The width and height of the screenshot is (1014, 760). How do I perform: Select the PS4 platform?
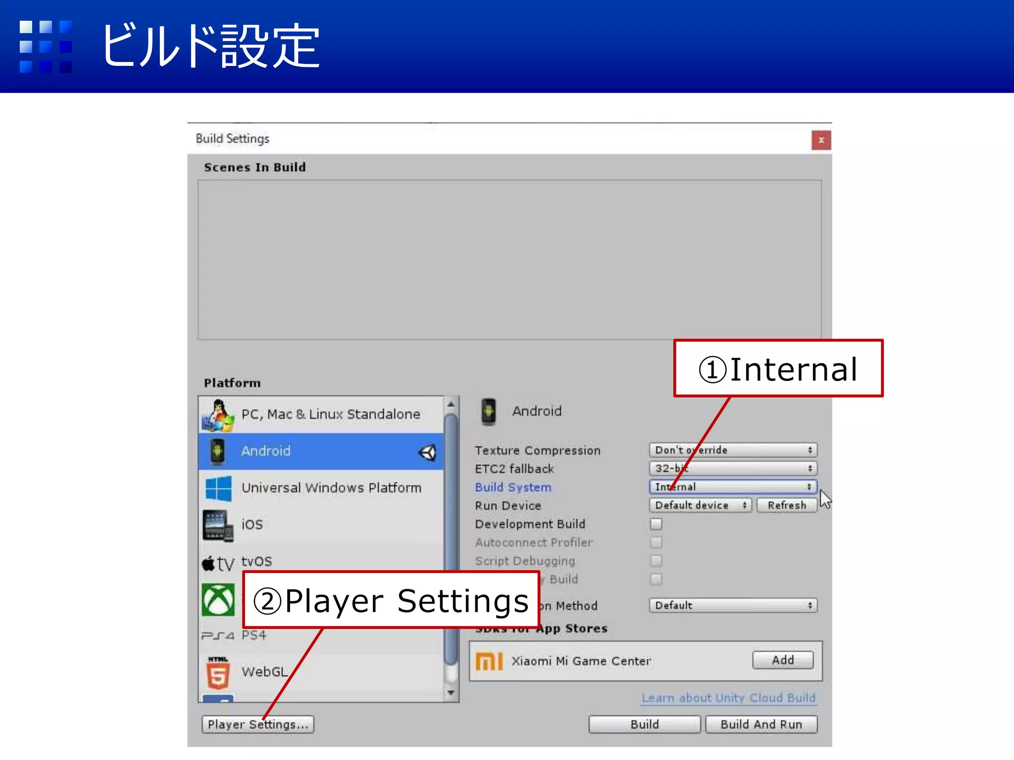321,636
